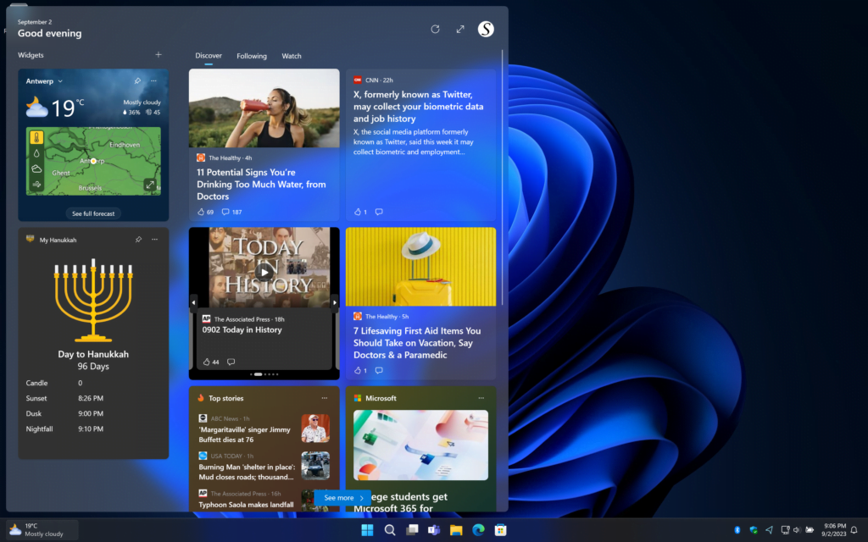Click the woman drinking water thumbnail
This screenshot has width=868, height=542.
[264, 108]
